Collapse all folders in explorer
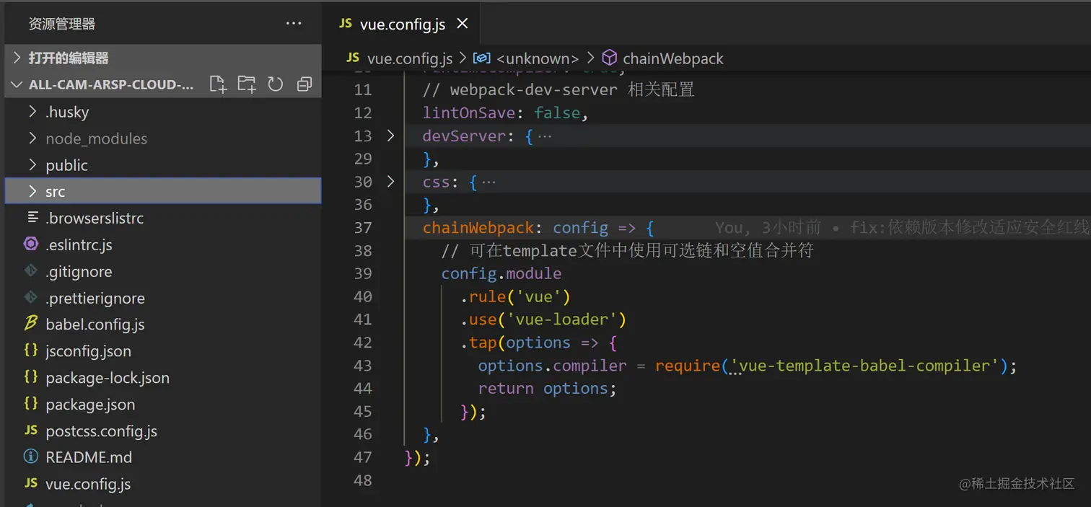The width and height of the screenshot is (1091, 507). pos(304,84)
